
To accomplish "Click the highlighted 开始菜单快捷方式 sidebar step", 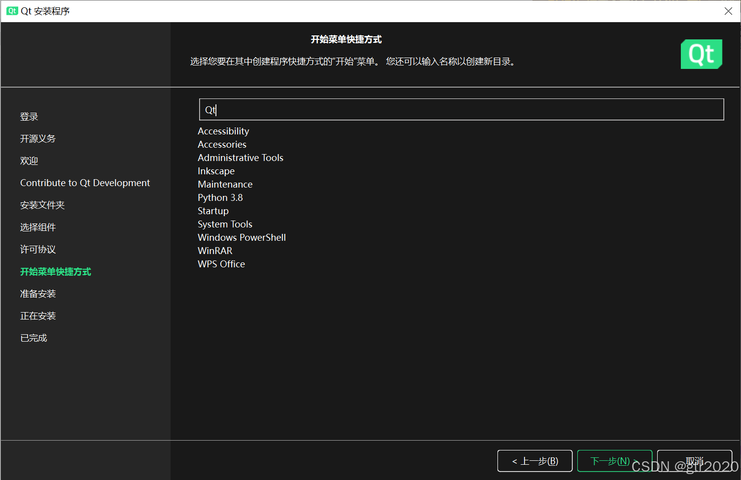I will point(56,271).
